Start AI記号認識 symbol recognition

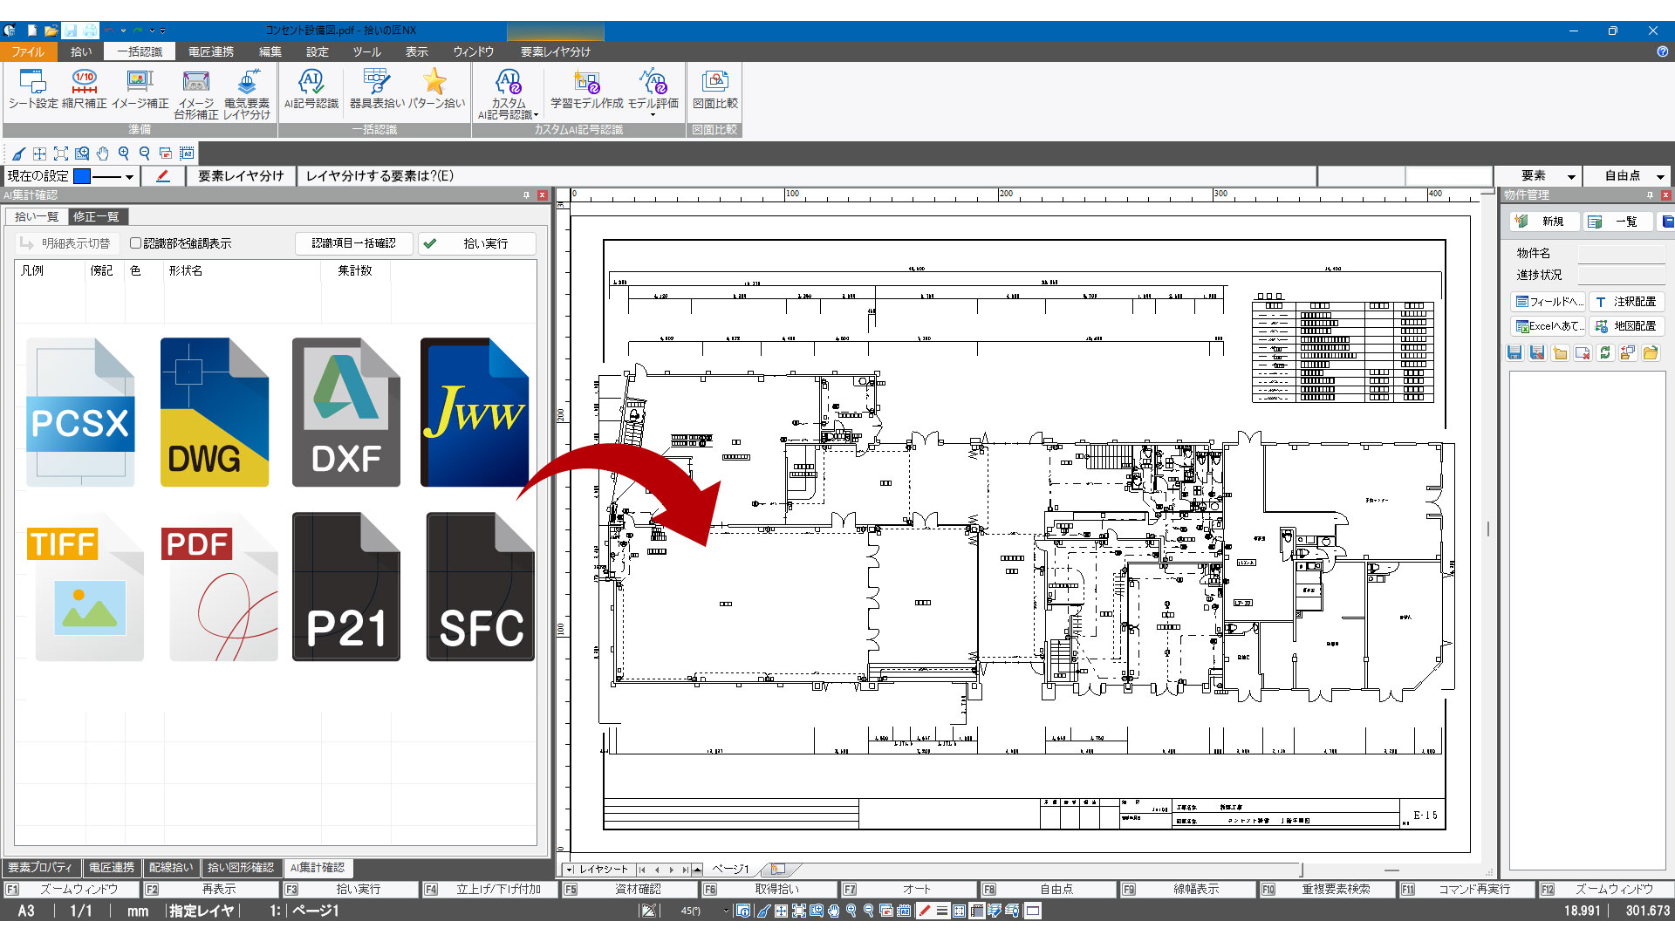coord(311,89)
